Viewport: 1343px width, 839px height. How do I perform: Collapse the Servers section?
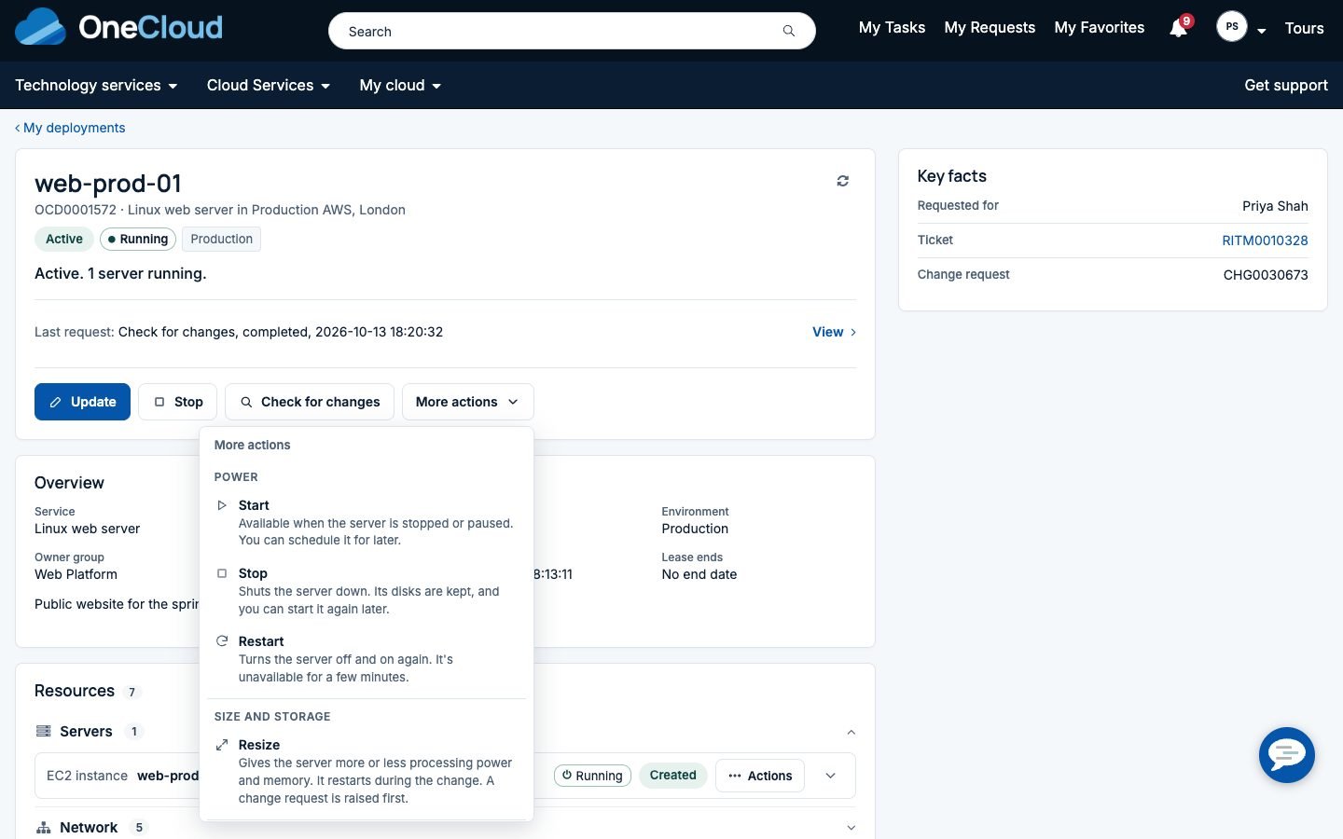point(851,732)
